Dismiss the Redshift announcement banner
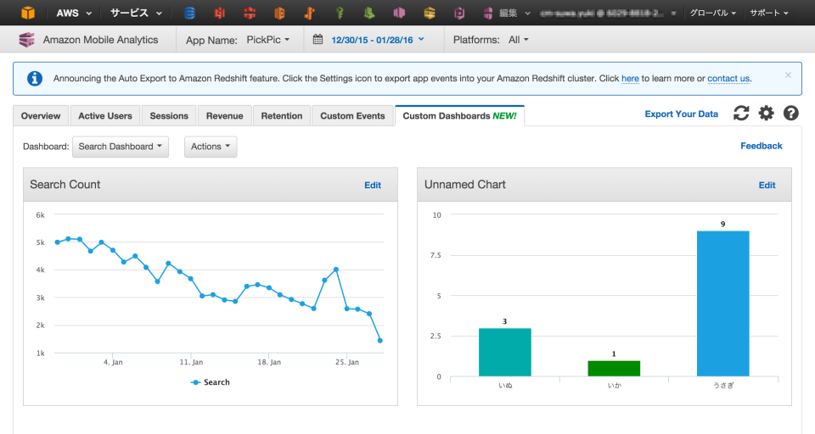The width and height of the screenshot is (815, 434). pos(788,75)
